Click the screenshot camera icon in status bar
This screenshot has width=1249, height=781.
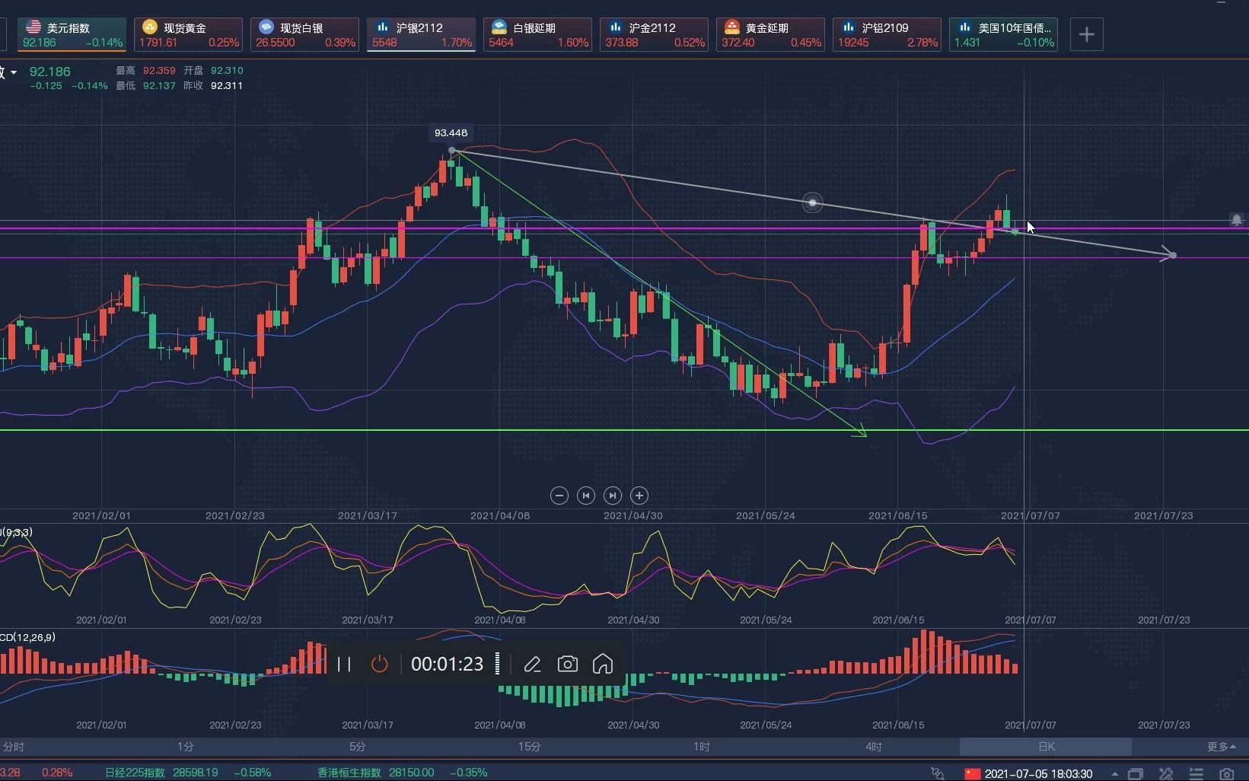tap(1226, 773)
